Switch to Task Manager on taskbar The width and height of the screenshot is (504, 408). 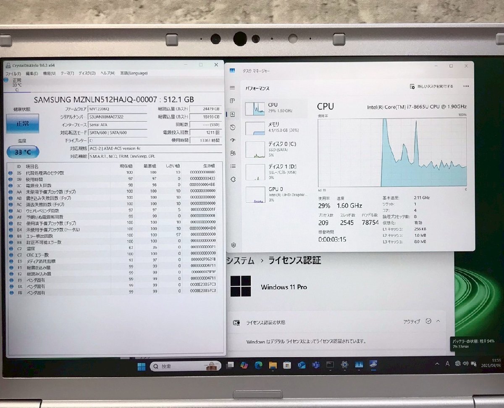(x=359, y=365)
